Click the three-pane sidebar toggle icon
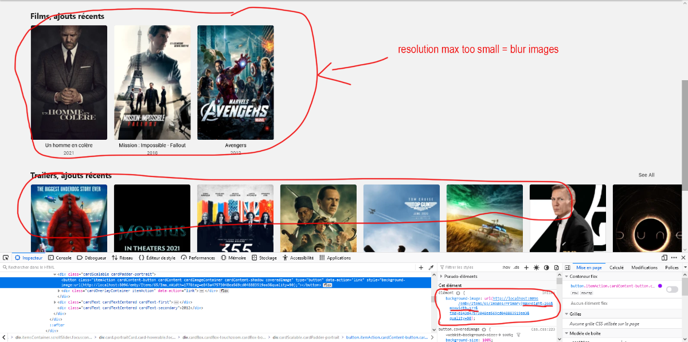 (566, 268)
